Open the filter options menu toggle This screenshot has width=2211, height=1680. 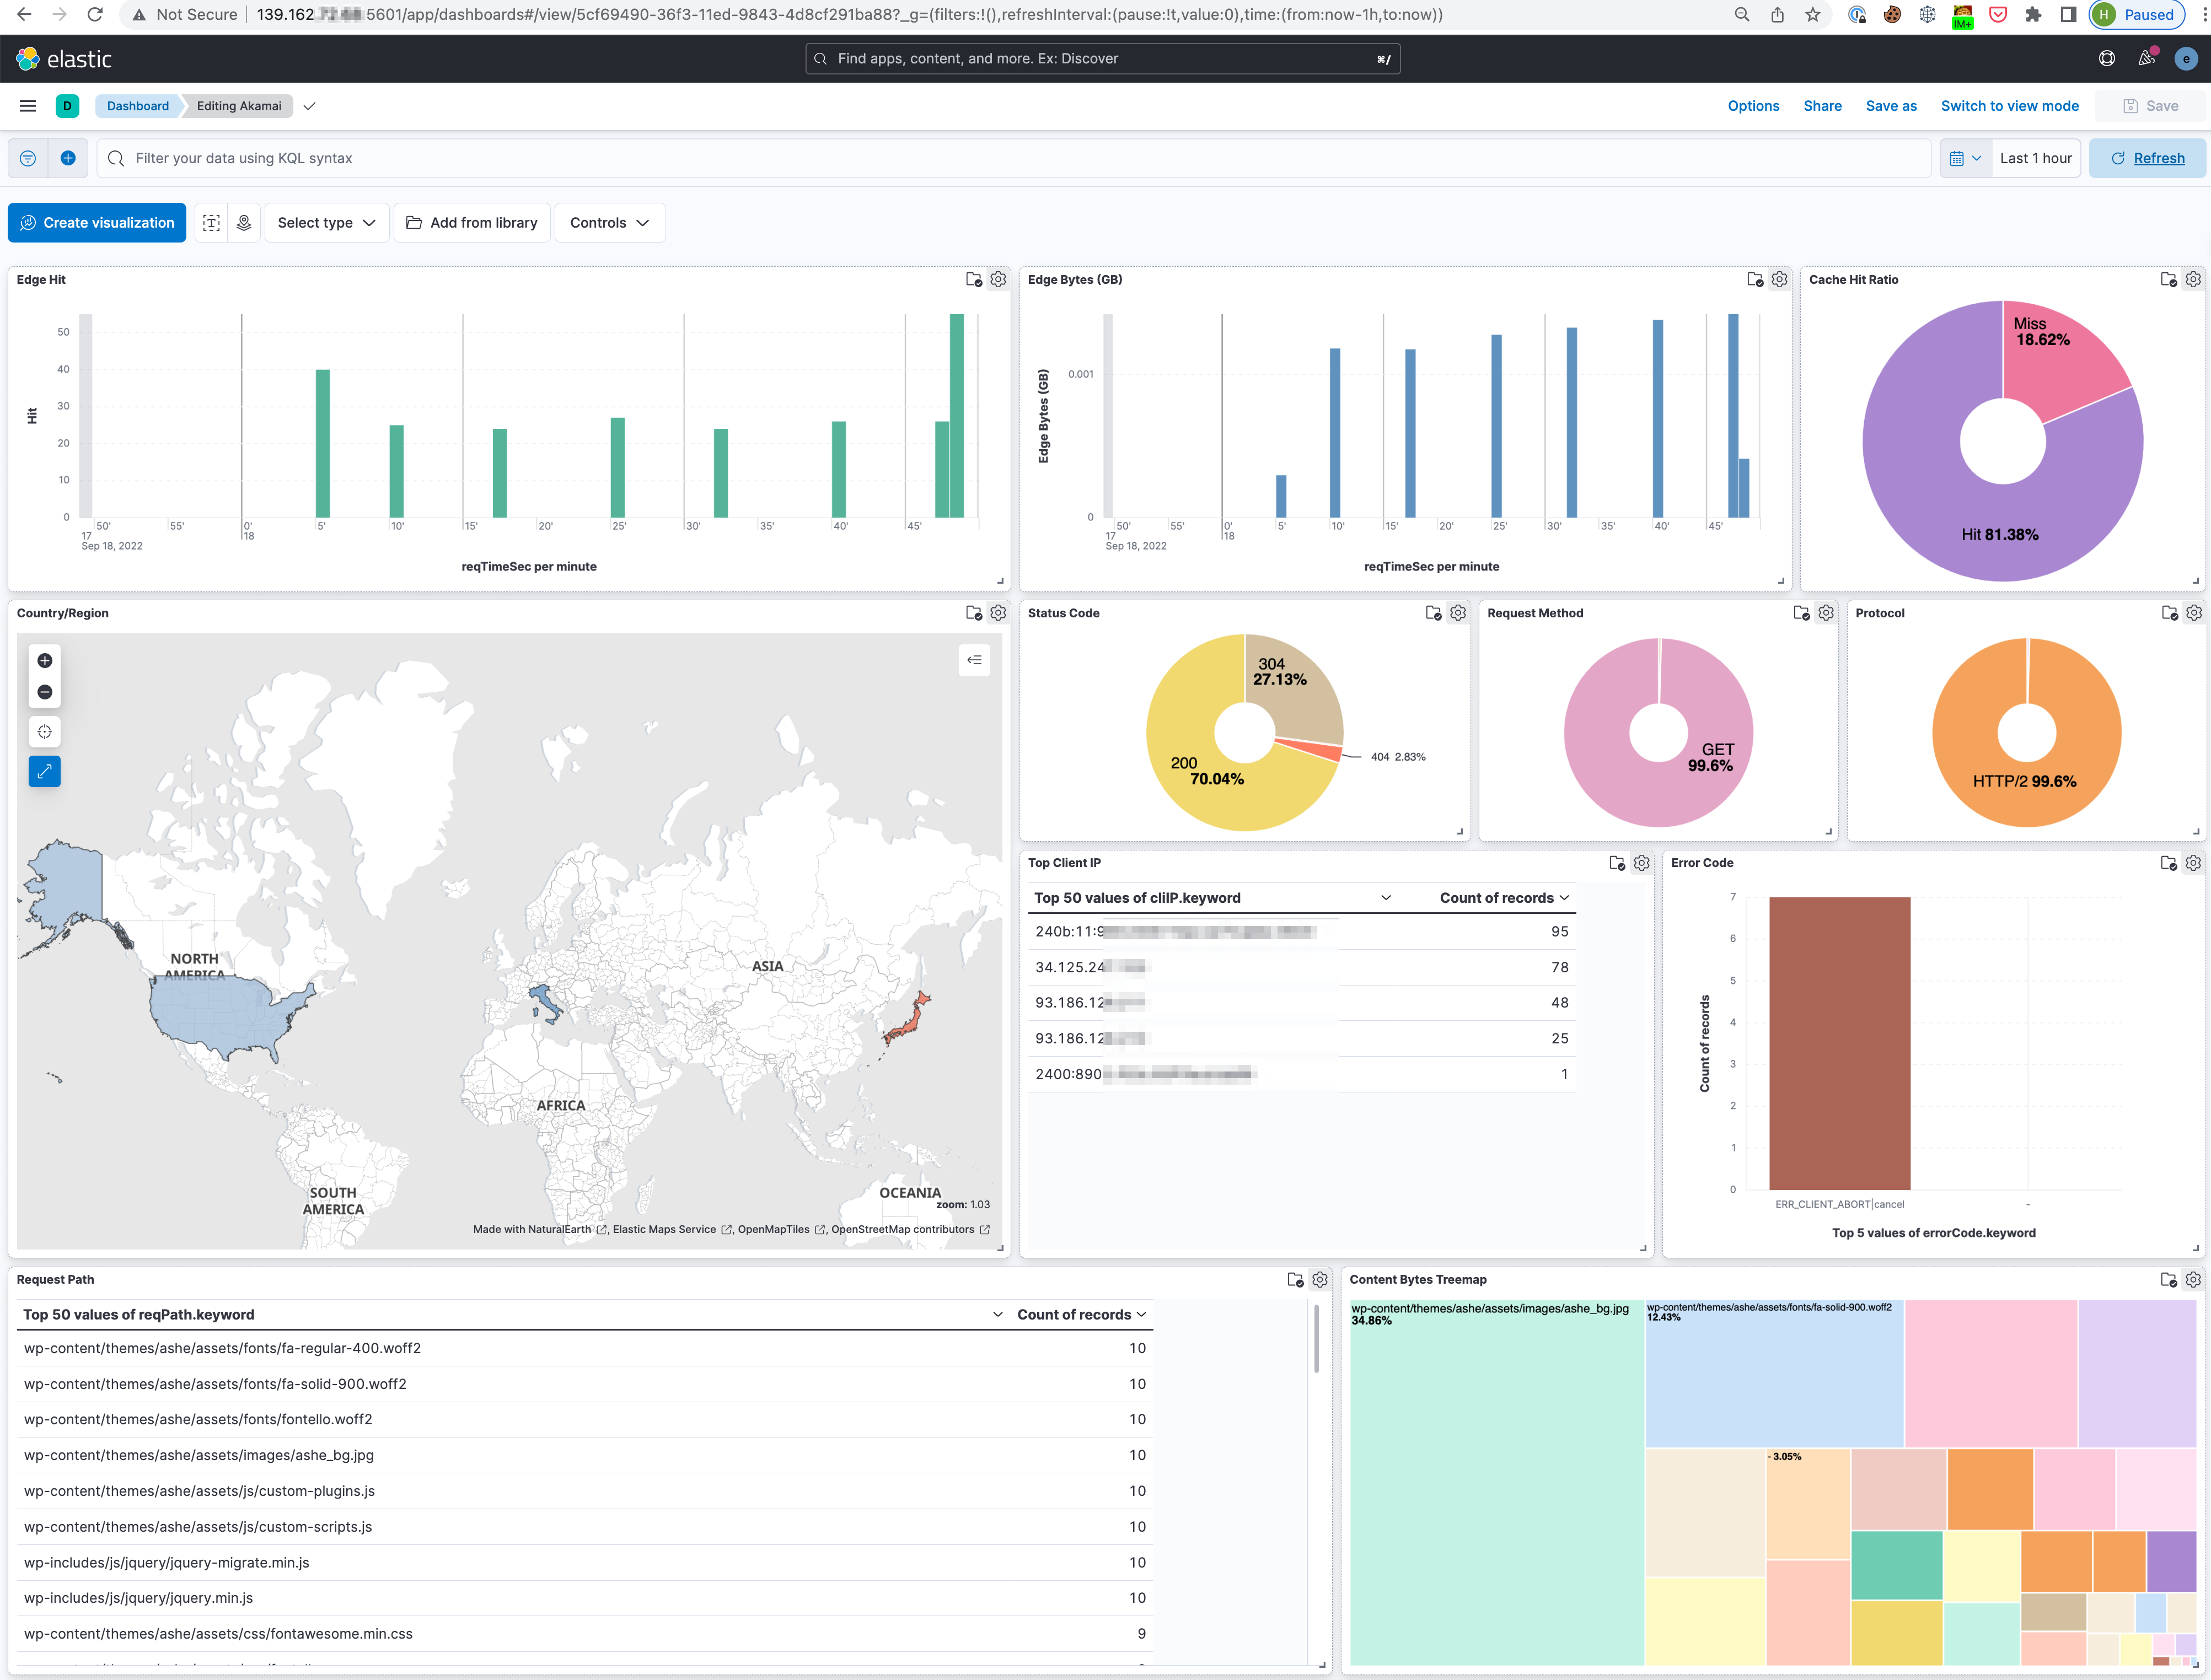point(28,158)
